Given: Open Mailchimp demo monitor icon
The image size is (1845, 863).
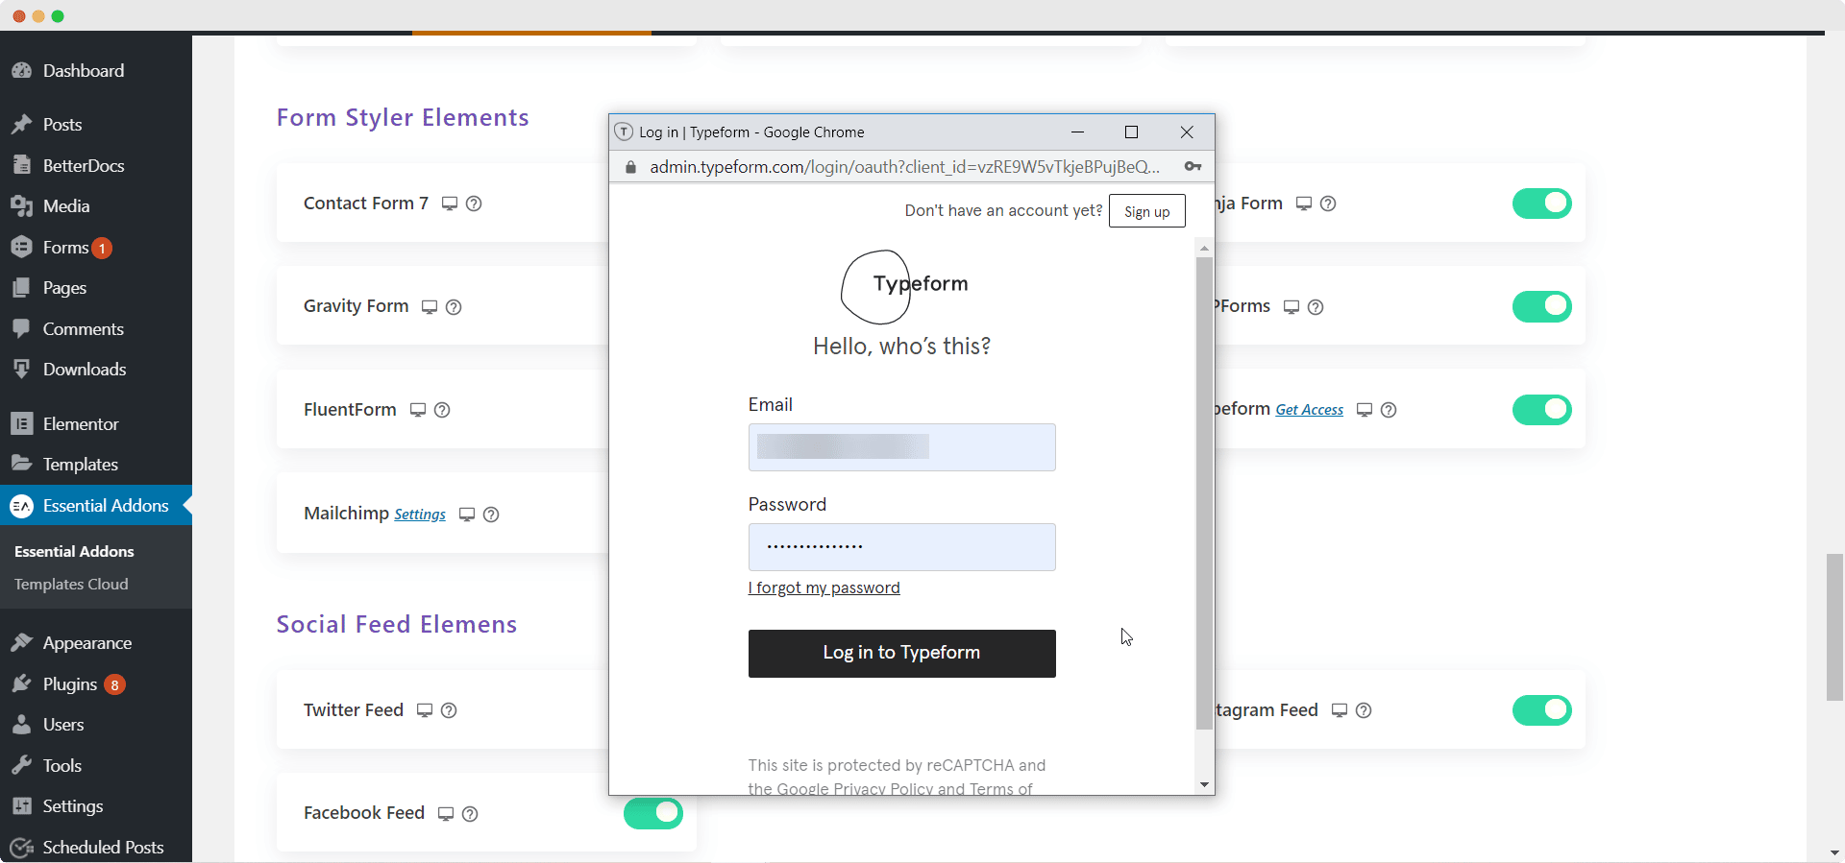Looking at the screenshot, I should pos(467,515).
